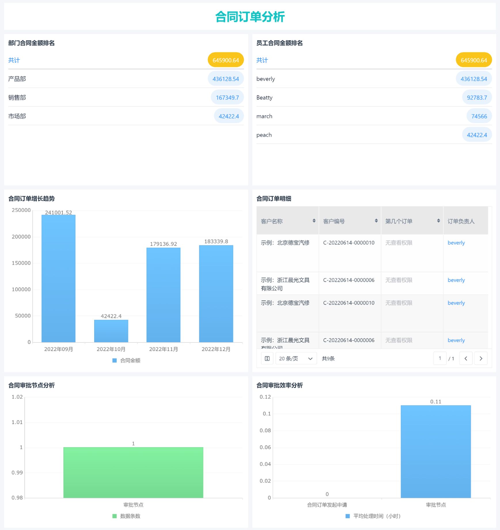Open the 共计 link in 部门合同金额排名
This screenshot has height=530, width=500.
14,60
